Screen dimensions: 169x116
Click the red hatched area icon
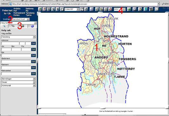click(110, 10)
